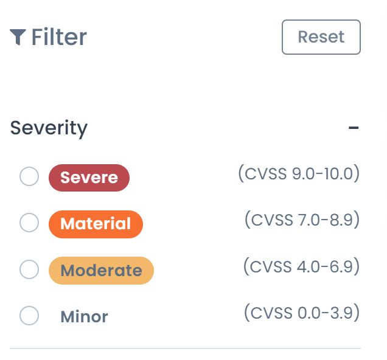Click the Minor severity label
387x360 pixels.
point(84,316)
